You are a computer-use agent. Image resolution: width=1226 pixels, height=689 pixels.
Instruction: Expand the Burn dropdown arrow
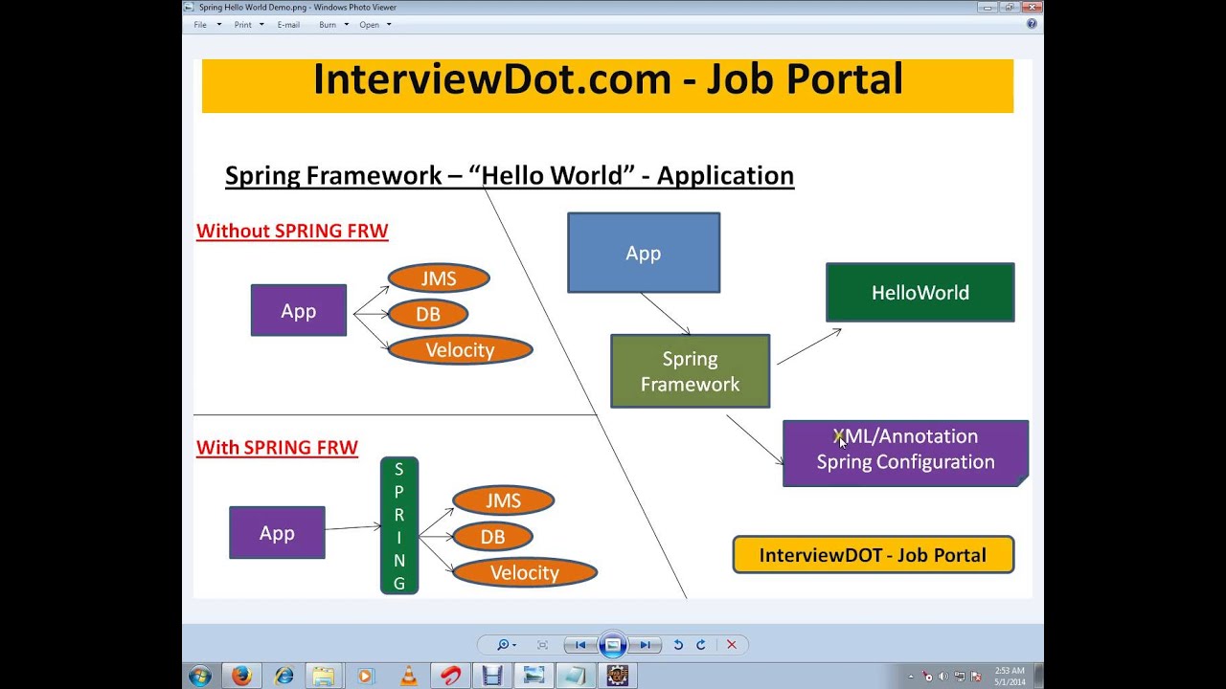click(x=346, y=25)
